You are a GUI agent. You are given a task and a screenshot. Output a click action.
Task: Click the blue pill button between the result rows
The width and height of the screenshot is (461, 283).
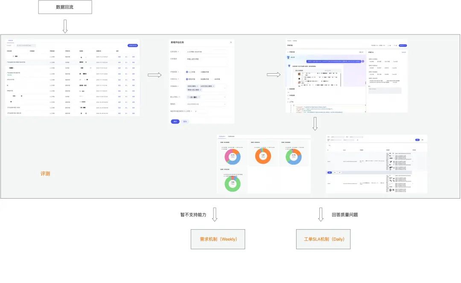(330, 173)
